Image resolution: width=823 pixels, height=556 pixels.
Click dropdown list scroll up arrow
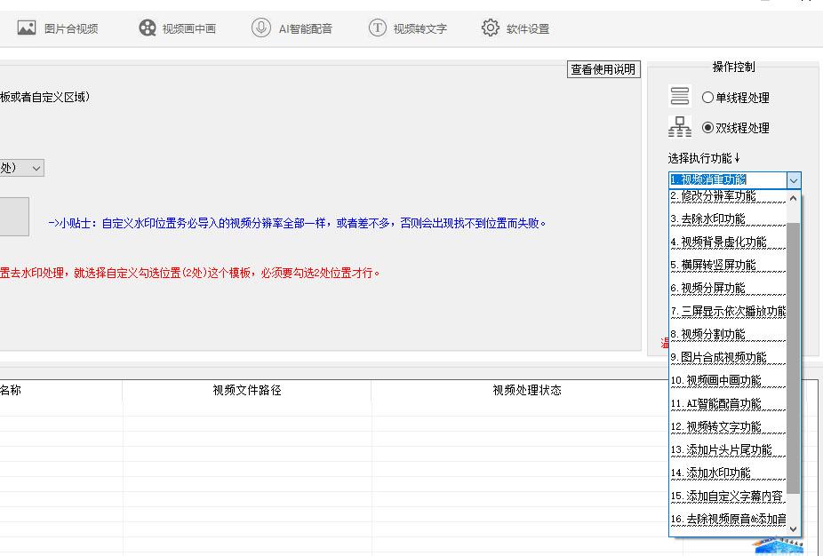click(x=793, y=198)
